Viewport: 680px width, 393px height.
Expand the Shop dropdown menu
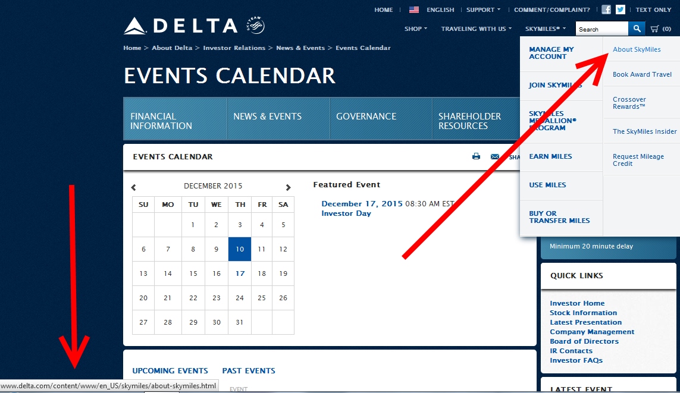click(416, 29)
